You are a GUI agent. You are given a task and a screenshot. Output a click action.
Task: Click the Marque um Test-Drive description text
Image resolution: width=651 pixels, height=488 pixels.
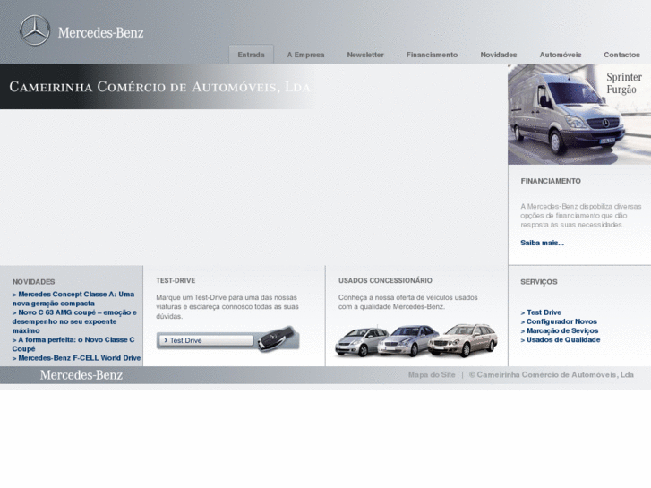(227, 307)
